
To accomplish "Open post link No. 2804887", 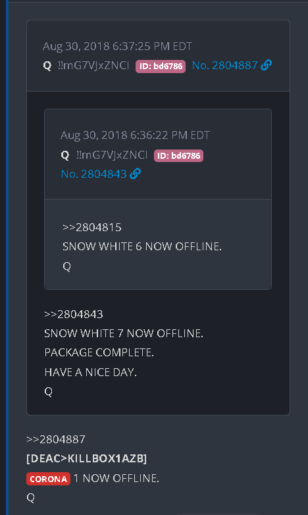I will 225,65.
